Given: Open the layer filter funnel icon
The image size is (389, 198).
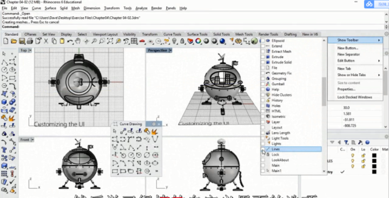Looking at the screenshot, I should 346,142.
